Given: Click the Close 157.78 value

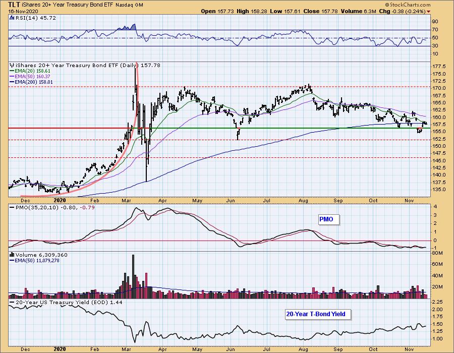Looking at the screenshot, I should (x=321, y=11).
